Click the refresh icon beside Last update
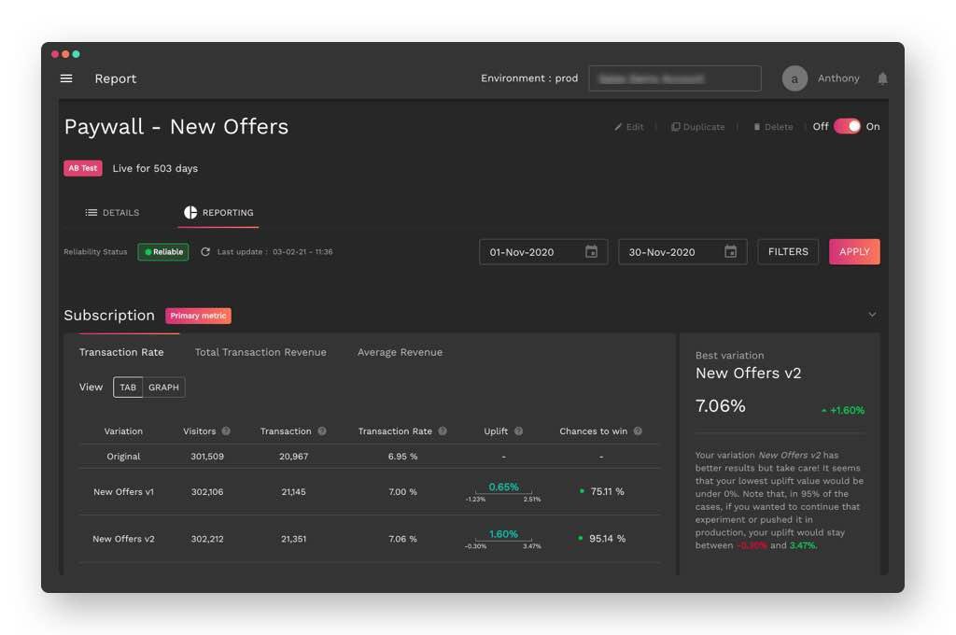 click(205, 252)
